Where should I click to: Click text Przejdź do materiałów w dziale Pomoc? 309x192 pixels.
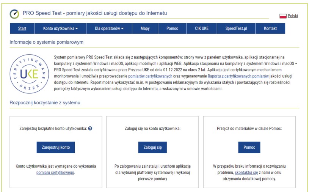click(x=249, y=129)
